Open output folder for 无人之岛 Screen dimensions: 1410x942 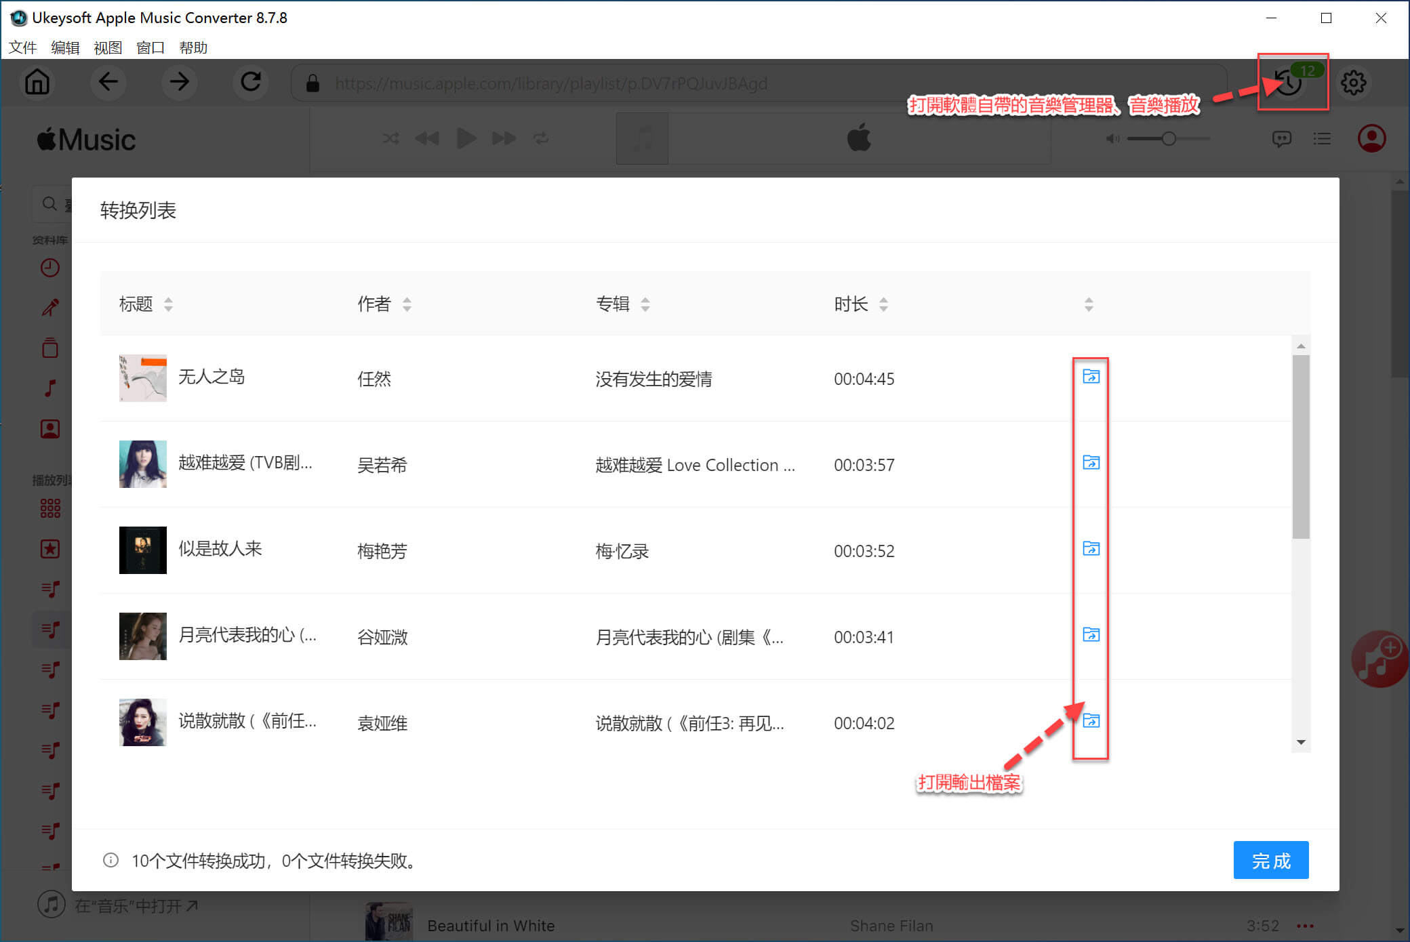pos(1091,377)
